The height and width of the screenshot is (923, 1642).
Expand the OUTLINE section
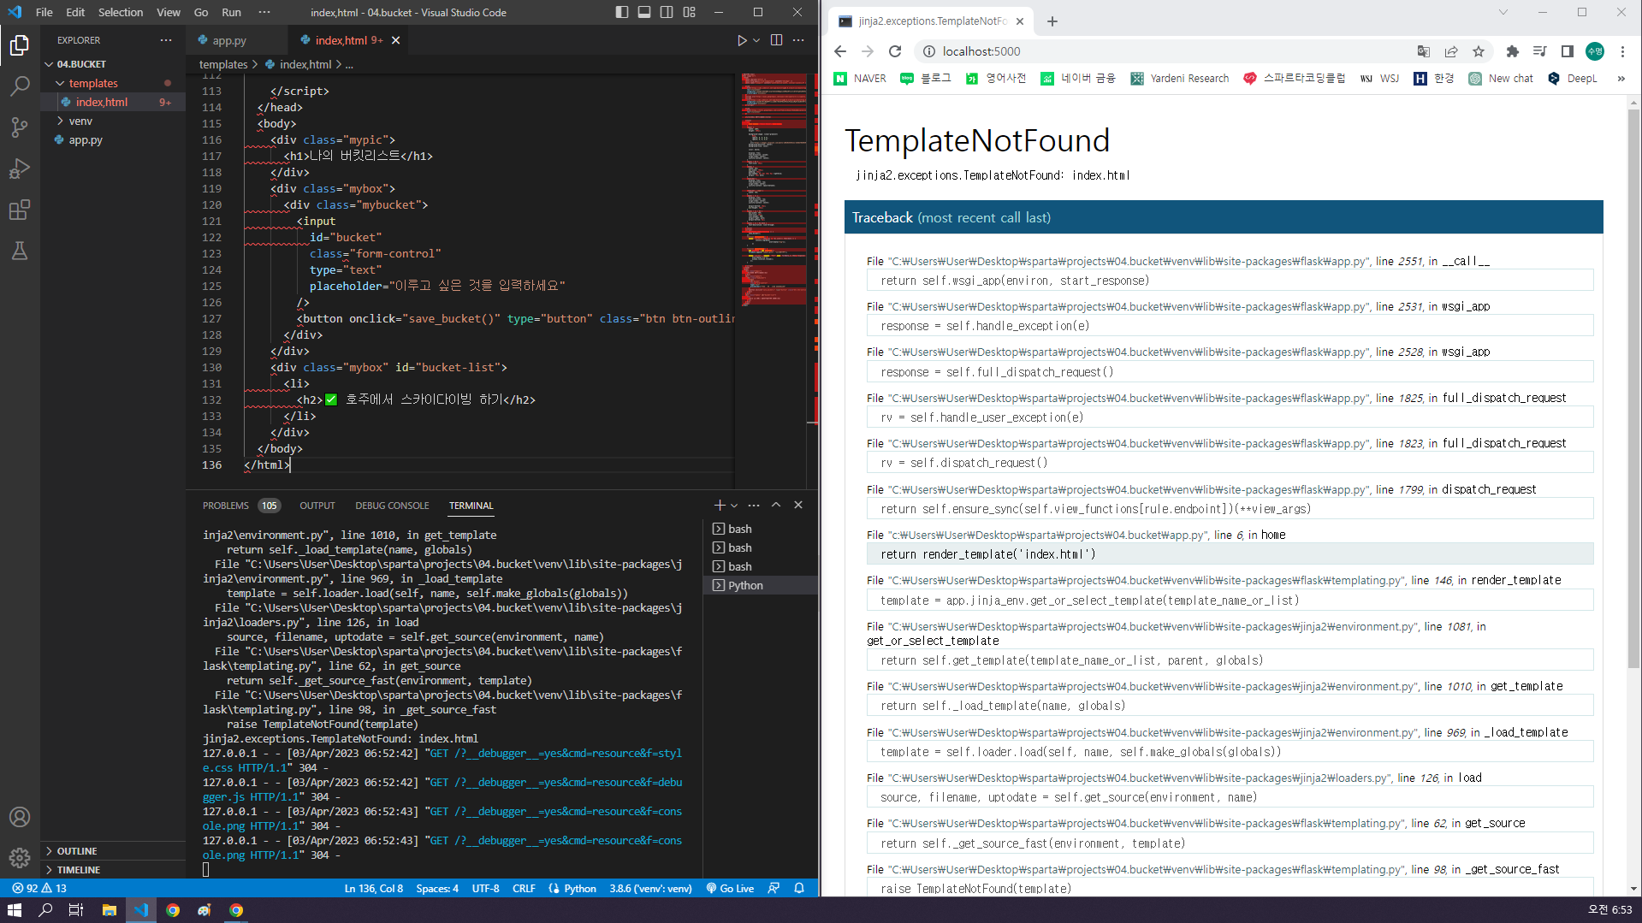(x=115, y=851)
